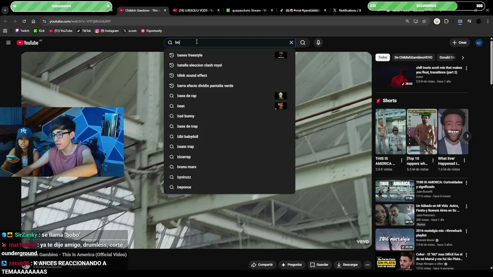Select suggestion base de rap
This screenshot has width=493, height=277.
pos(229,96)
